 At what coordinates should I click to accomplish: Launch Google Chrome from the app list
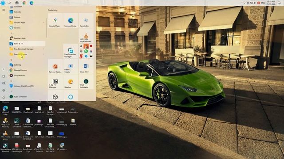(27, 70)
